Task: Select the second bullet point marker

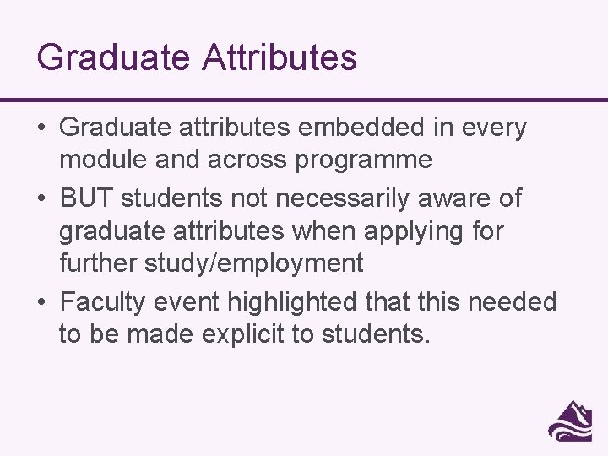Action: pyautogui.click(x=41, y=198)
